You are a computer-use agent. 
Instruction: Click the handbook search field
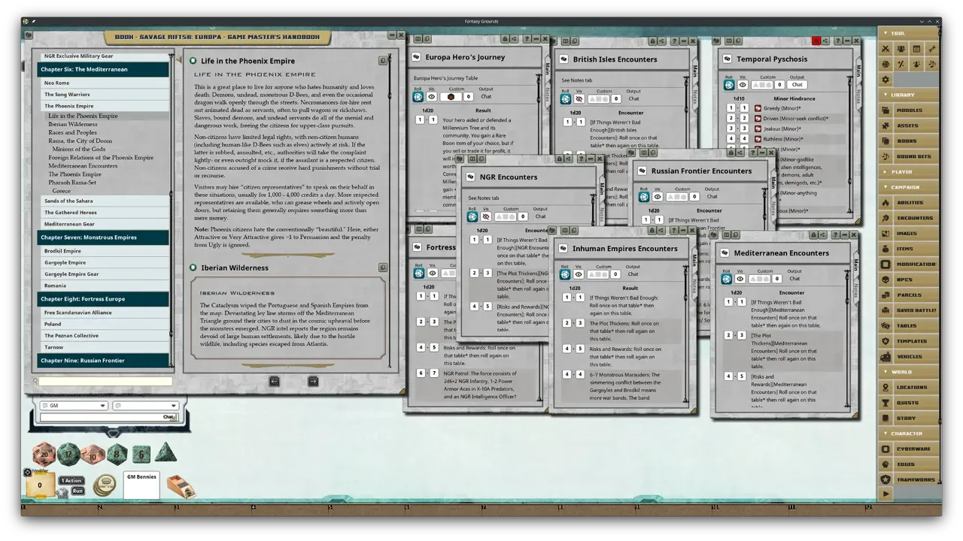[x=105, y=382]
